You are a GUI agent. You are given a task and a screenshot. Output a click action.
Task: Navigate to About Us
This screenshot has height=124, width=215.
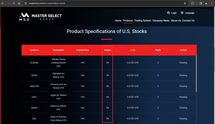(176, 20)
